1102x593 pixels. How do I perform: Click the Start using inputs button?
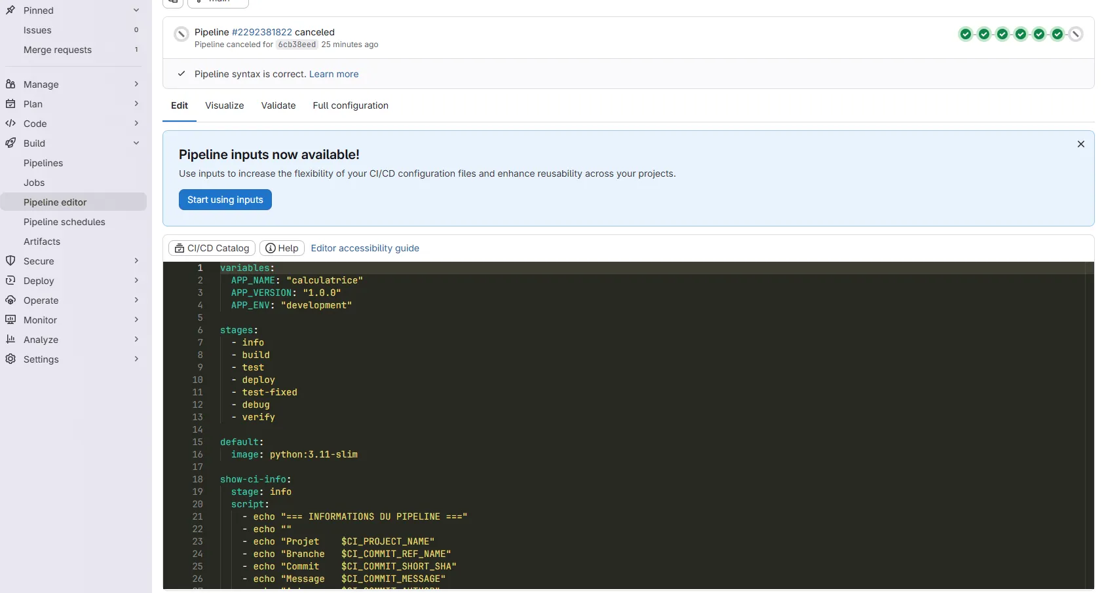[x=225, y=200]
